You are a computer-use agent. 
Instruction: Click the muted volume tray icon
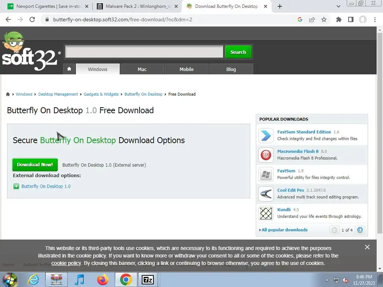[345, 280]
